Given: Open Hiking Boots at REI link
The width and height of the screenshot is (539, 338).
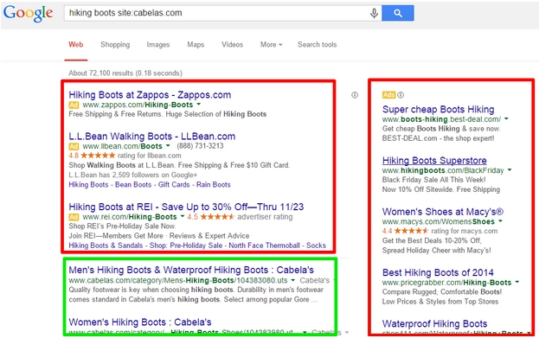Looking at the screenshot, I should pyautogui.click(x=186, y=207).
